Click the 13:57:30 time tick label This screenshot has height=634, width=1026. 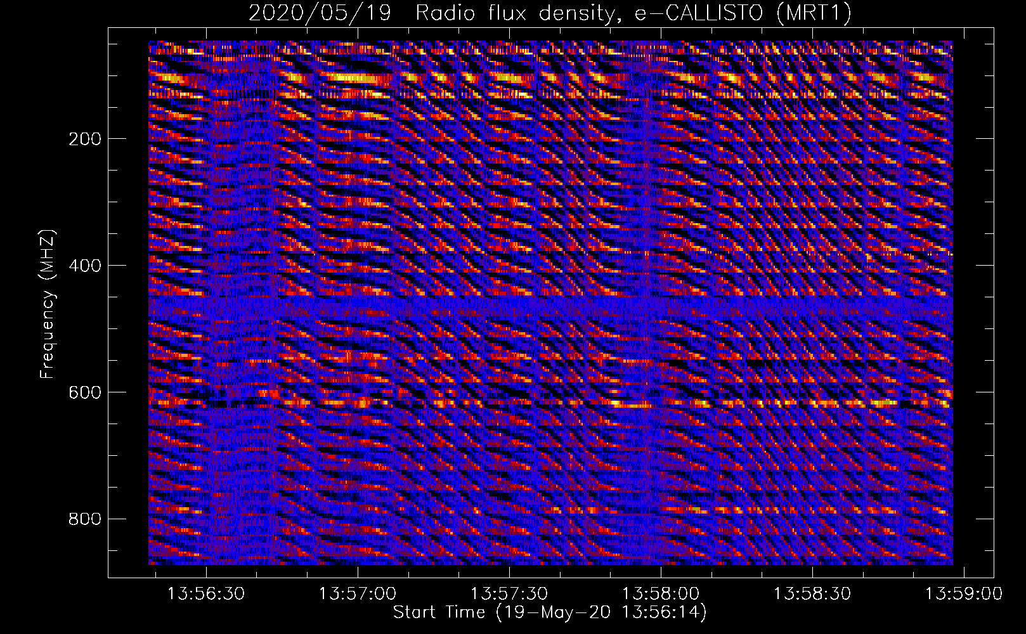click(x=509, y=594)
